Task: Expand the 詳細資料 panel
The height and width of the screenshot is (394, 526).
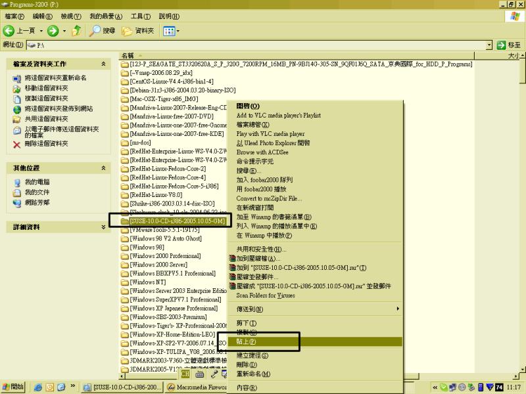Action: [x=103, y=227]
